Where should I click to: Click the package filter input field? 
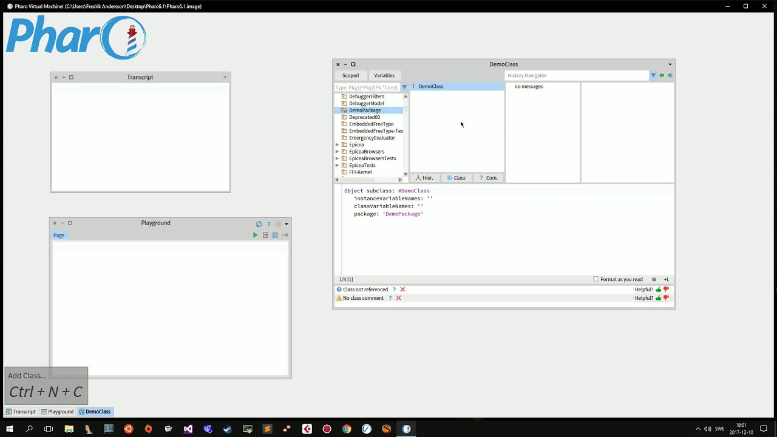pyautogui.click(x=367, y=87)
